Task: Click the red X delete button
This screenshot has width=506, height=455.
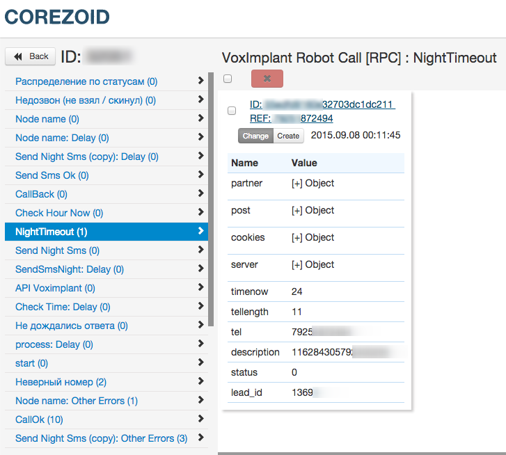Action: pyautogui.click(x=267, y=79)
